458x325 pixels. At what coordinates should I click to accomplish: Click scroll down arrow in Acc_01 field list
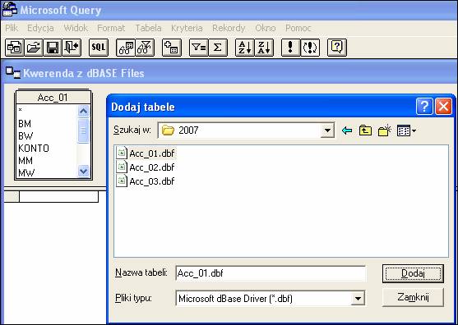click(84, 171)
